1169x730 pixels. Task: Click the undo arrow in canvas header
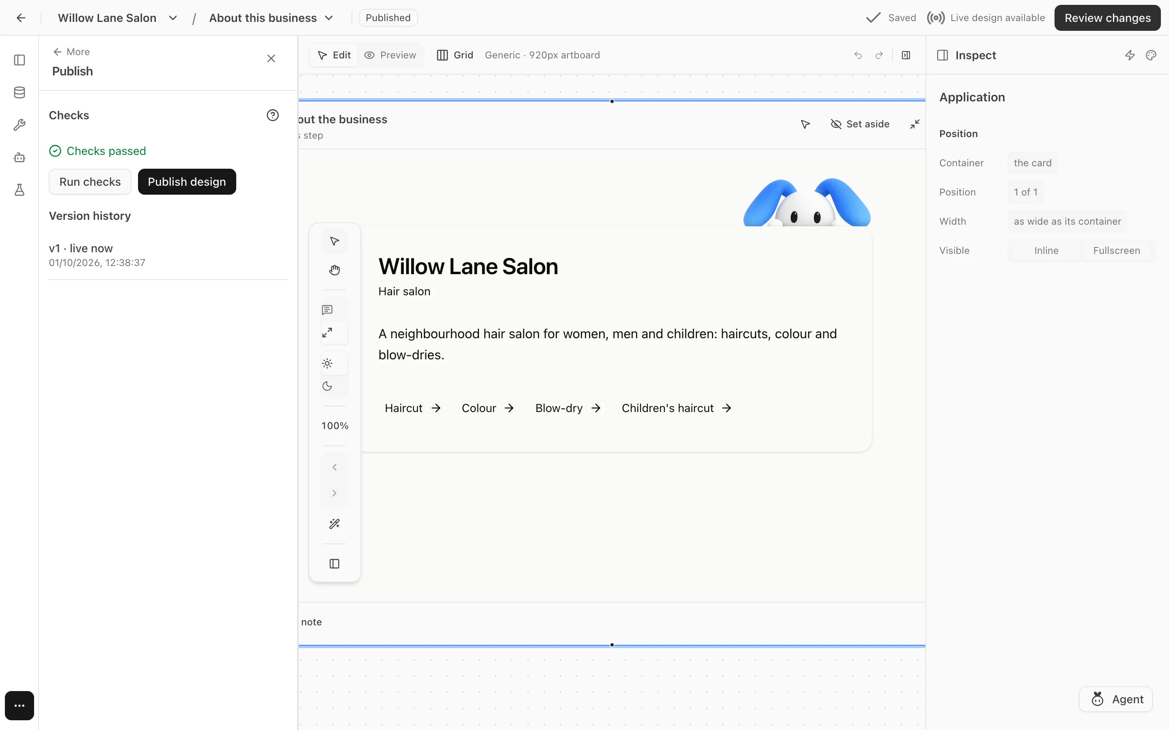pyautogui.click(x=858, y=55)
